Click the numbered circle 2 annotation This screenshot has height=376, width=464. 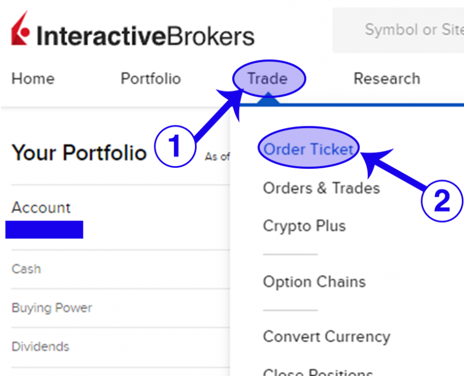pyautogui.click(x=442, y=201)
